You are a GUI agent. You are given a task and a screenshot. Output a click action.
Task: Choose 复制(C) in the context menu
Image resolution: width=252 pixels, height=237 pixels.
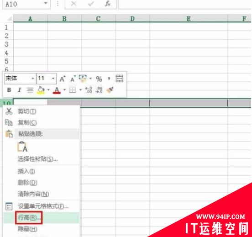[27, 123]
